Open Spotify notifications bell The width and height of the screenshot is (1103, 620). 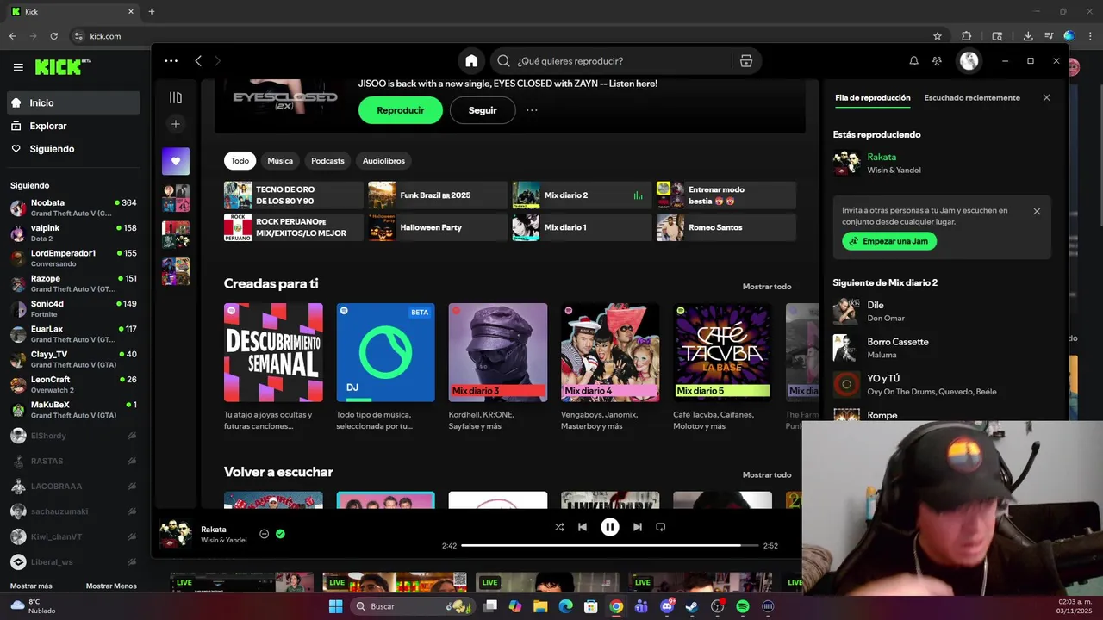point(913,61)
